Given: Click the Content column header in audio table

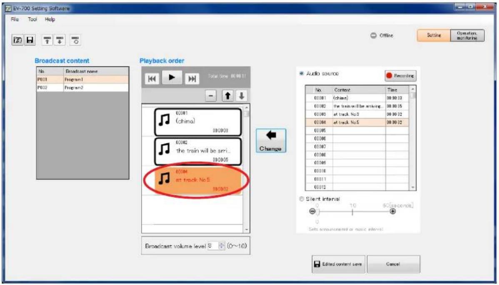Looking at the screenshot, I should pos(359,90).
